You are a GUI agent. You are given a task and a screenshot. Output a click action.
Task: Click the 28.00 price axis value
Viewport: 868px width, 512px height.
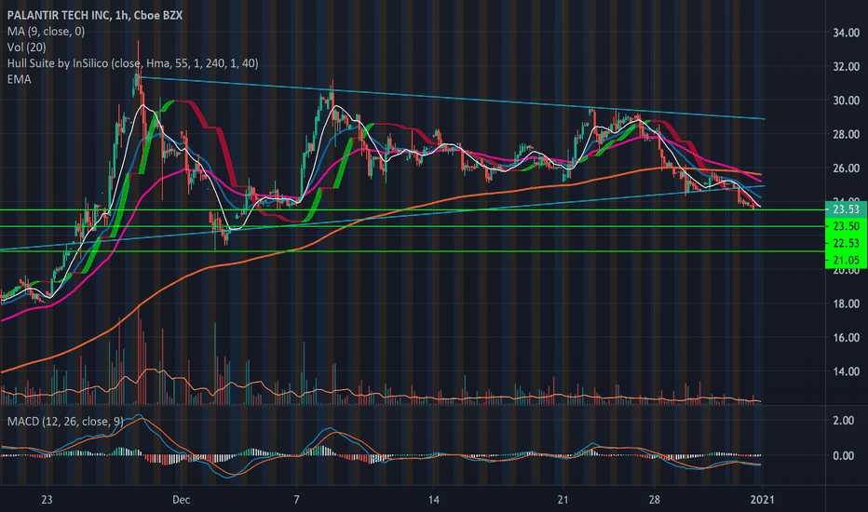[847, 134]
